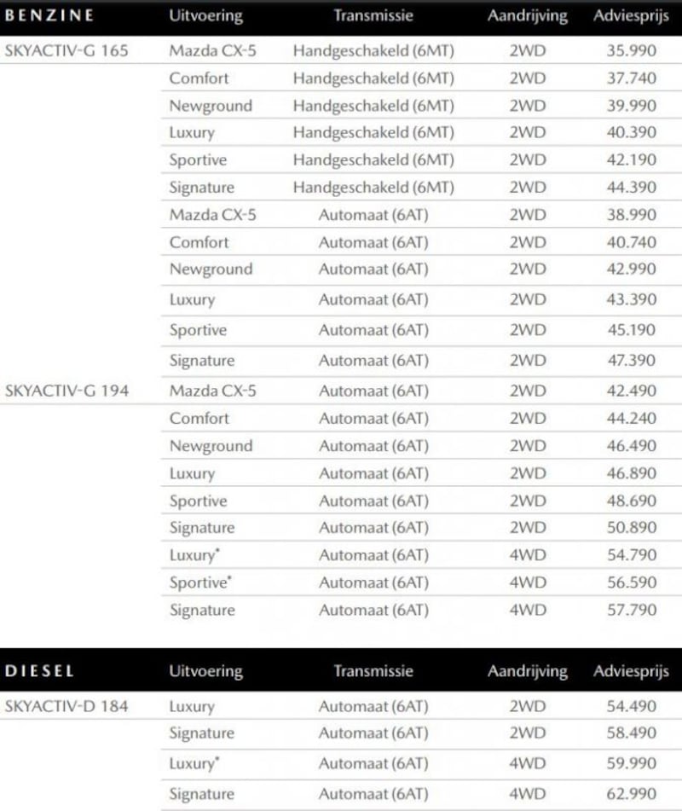The width and height of the screenshot is (682, 811).
Task: Select the price 62.990
Action: tap(632, 794)
